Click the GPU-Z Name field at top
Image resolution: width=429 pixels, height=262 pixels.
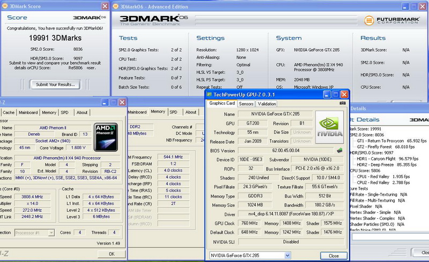click(275, 114)
